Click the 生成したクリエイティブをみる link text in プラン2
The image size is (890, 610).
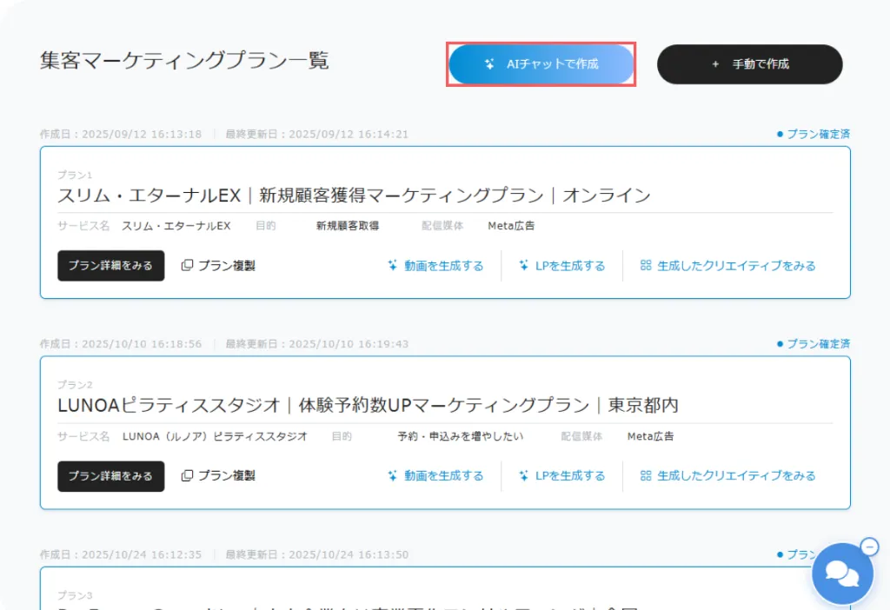736,476
